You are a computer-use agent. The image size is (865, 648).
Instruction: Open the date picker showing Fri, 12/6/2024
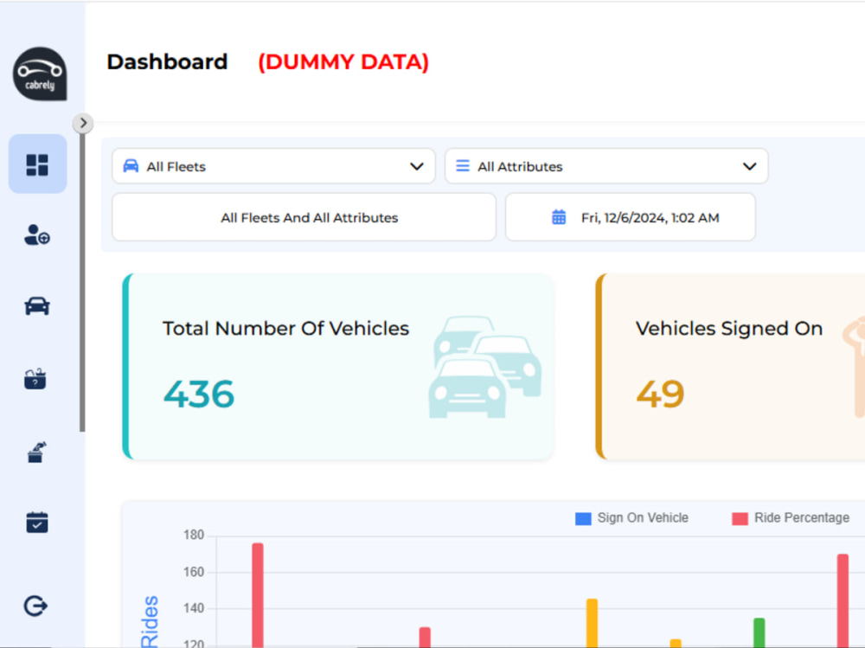630,217
